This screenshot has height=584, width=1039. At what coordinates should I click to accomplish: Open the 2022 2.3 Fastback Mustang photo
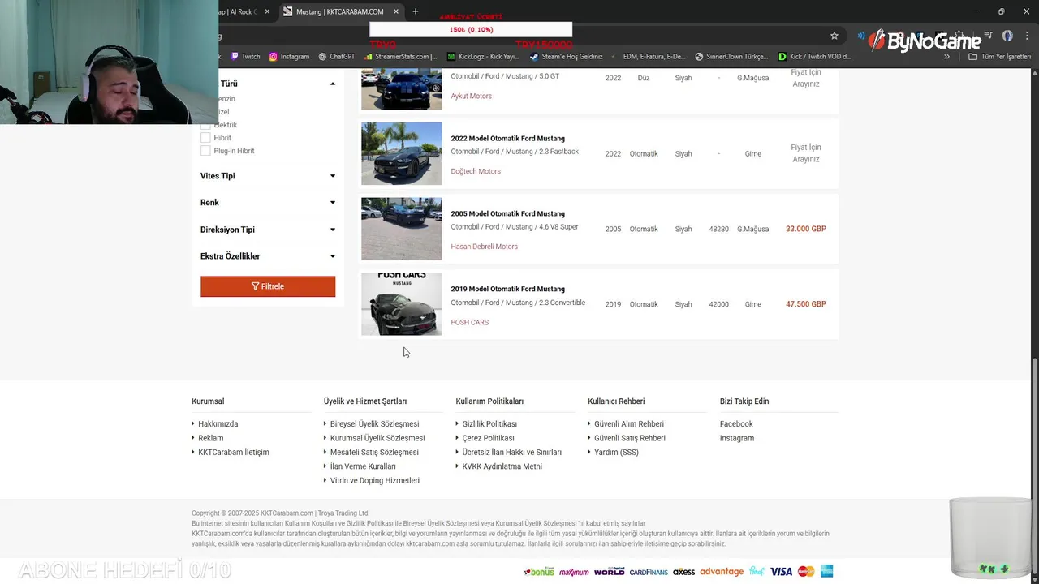[402, 153]
